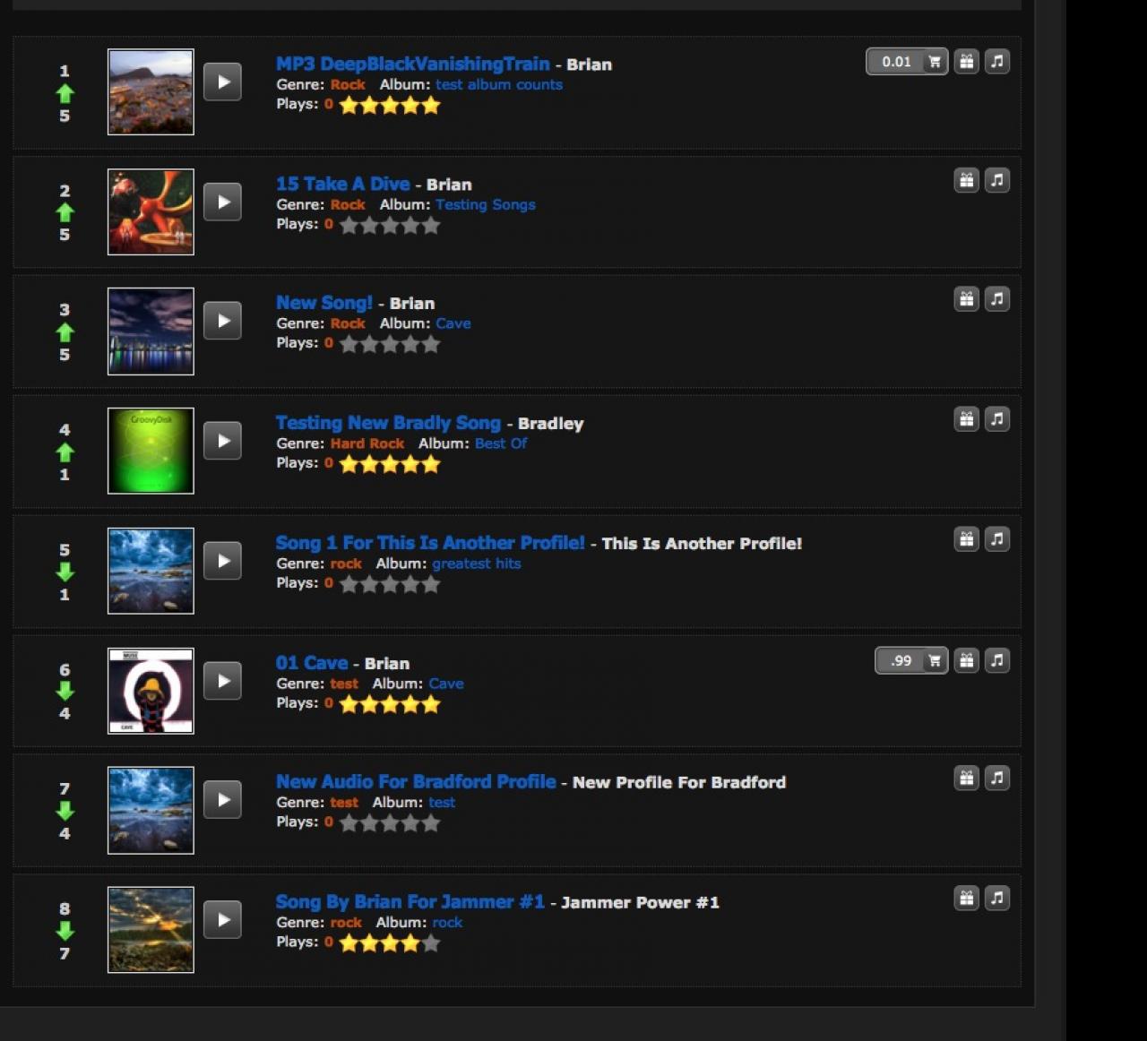The width and height of the screenshot is (1147, 1041).
Task: Click the gift icon for Song 1 For This Is Another Profile!
Action: coord(966,539)
